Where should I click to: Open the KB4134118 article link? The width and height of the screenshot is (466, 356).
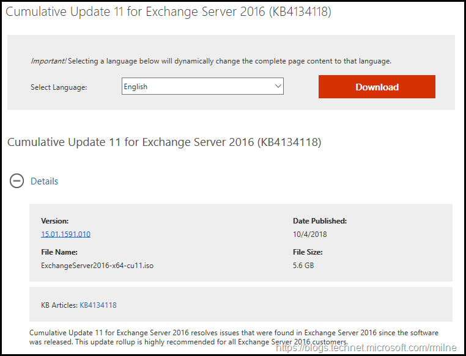(98, 305)
